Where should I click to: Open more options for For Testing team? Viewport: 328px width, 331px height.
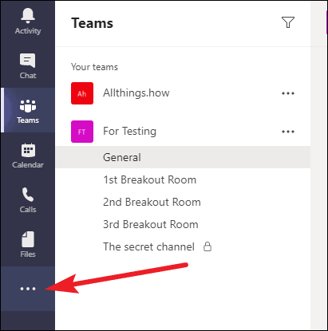[x=288, y=132]
